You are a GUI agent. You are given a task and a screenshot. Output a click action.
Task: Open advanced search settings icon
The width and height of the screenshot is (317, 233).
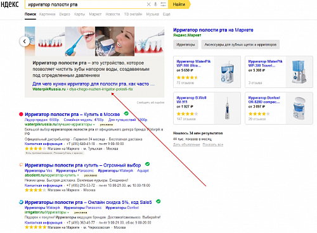(x=163, y=4)
